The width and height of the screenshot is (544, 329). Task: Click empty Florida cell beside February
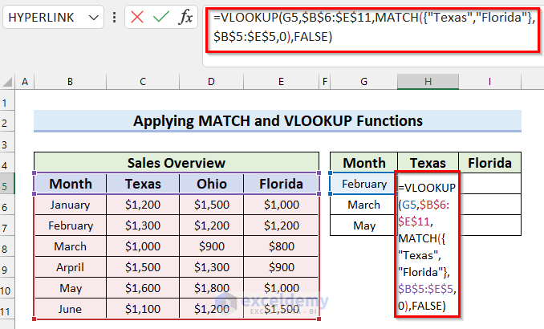click(490, 184)
